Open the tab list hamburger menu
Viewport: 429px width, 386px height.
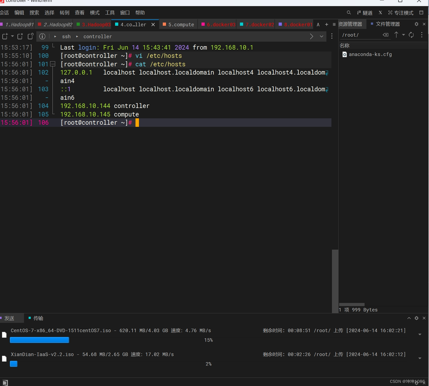[x=334, y=24]
